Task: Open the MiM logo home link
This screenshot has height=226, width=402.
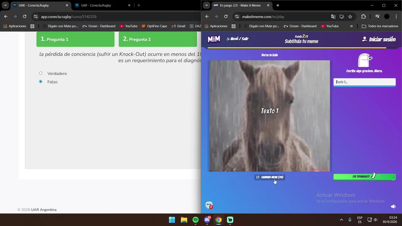Action: (214, 39)
